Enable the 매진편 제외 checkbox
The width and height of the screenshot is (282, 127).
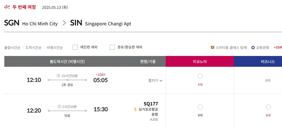pyautogui.click(x=75, y=47)
